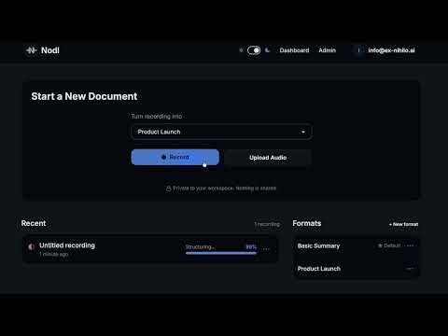This screenshot has width=448, height=336.
Task: Open the more options for Untitled recording
Action: 266,249
